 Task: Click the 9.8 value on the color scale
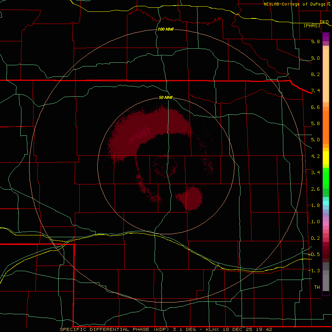(x=315, y=41)
